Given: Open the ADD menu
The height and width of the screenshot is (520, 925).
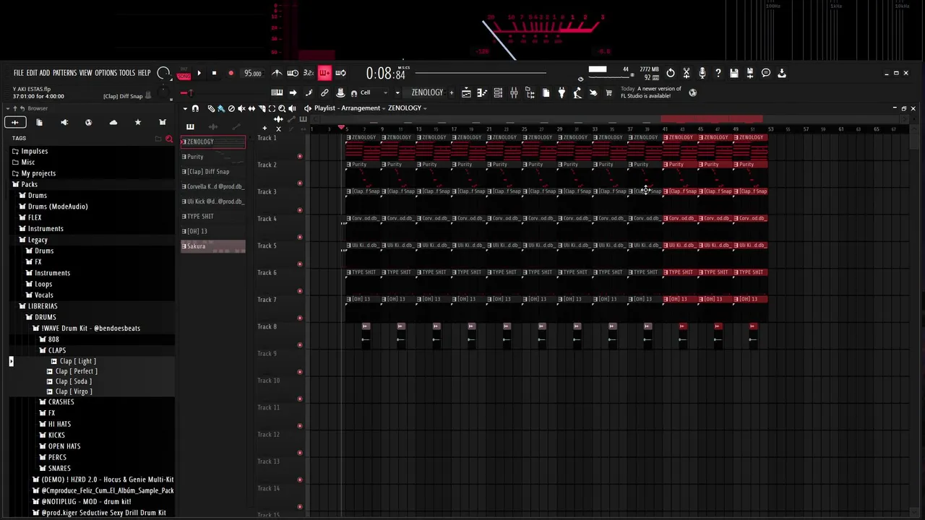Looking at the screenshot, I should point(45,73).
